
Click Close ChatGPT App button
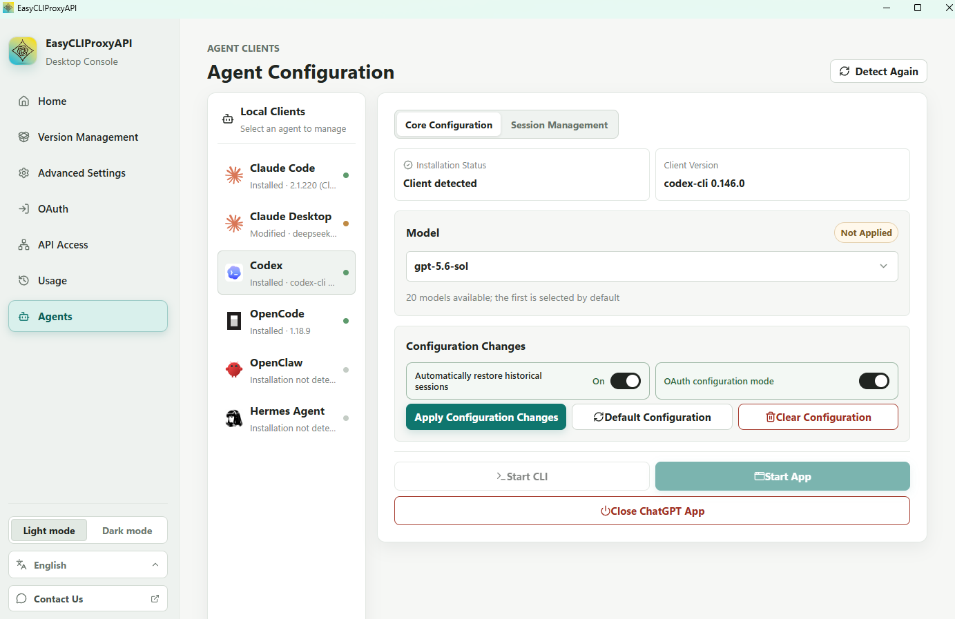(x=652, y=511)
